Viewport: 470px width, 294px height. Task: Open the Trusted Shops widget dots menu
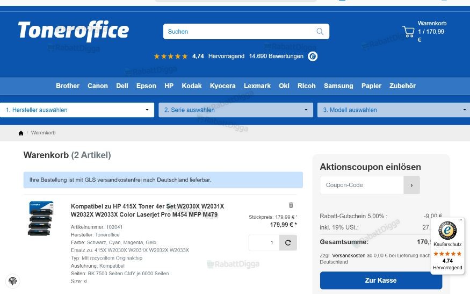coord(460,220)
